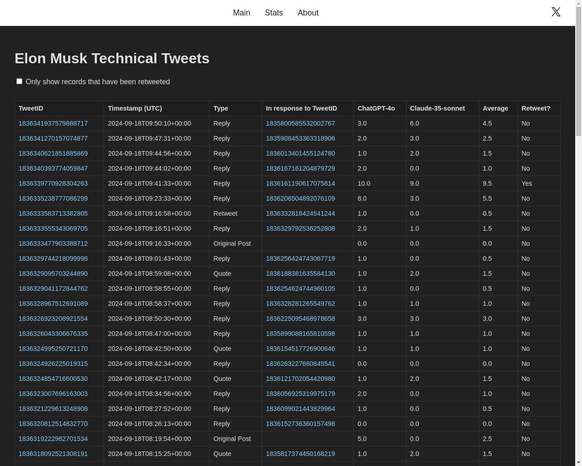This screenshot has width=582, height=466.
Task: Open tweet 1836326923208921554
Action: [53, 319]
